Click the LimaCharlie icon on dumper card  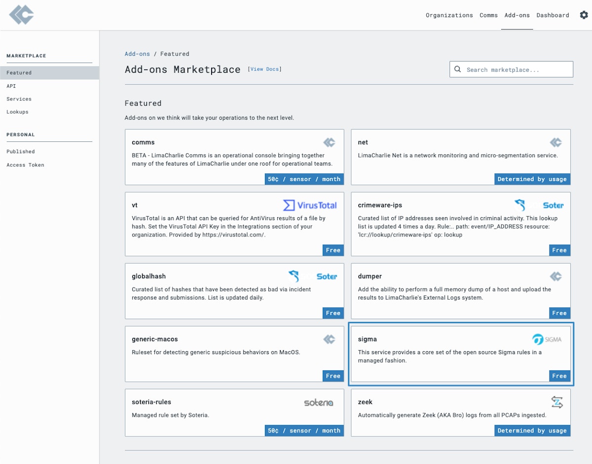pyautogui.click(x=556, y=276)
